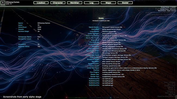Go to the Maps tab
The height and width of the screenshot is (99, 177).
[x=108, y=3]
